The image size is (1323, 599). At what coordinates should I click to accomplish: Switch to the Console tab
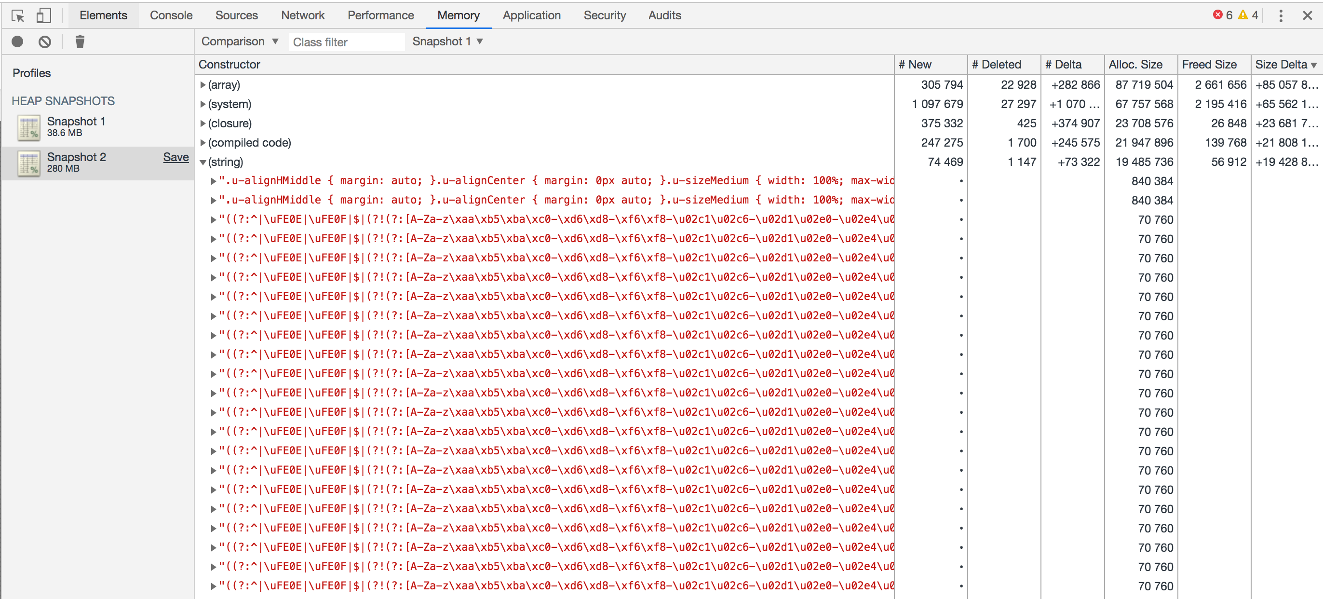pyautogui.click(x=171, y=15)
